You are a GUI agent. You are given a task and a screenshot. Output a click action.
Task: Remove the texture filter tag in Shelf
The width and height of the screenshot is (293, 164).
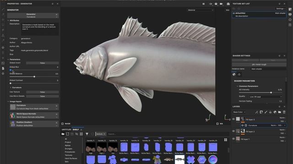(x=104, y=134)
